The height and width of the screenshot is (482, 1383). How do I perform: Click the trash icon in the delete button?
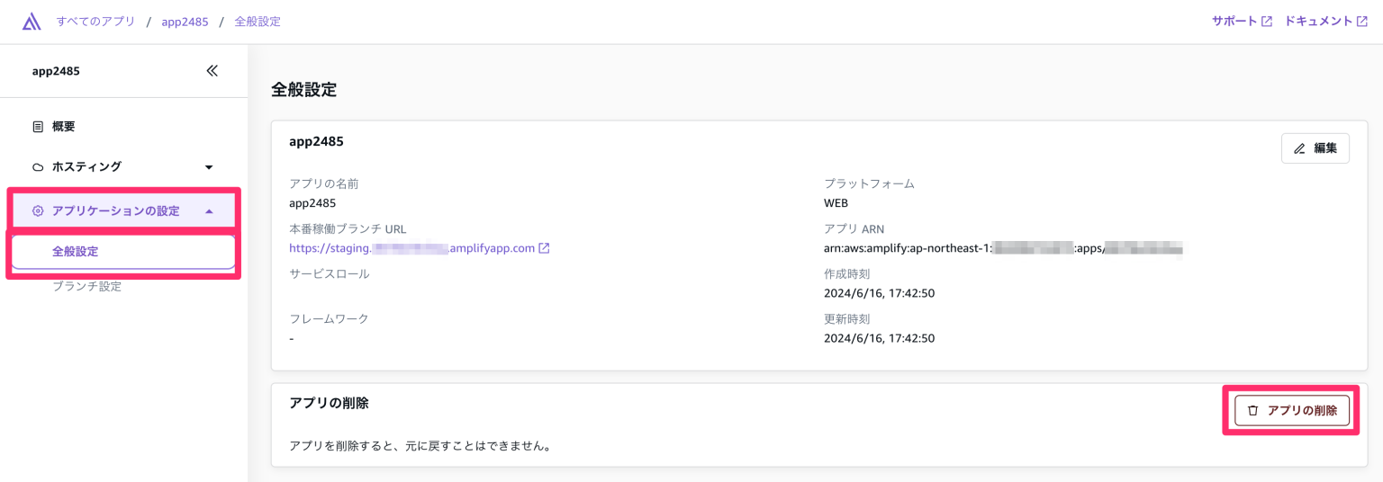[1252, 410]
